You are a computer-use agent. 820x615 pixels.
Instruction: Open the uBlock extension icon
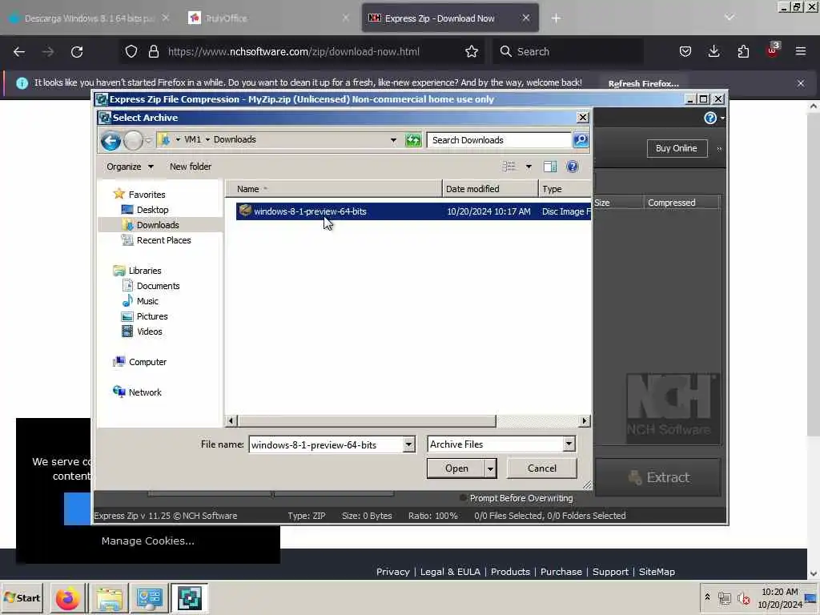pos(772,50)
